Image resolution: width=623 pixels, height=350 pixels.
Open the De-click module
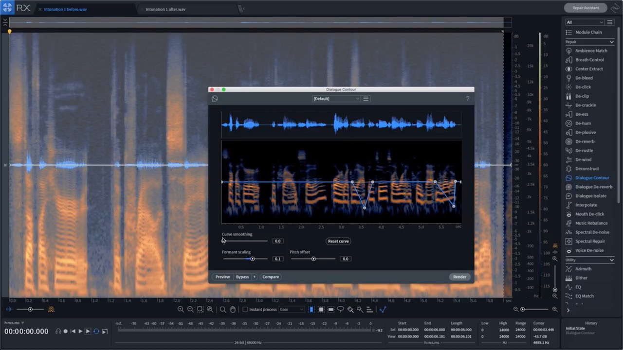tap(583, 87)
